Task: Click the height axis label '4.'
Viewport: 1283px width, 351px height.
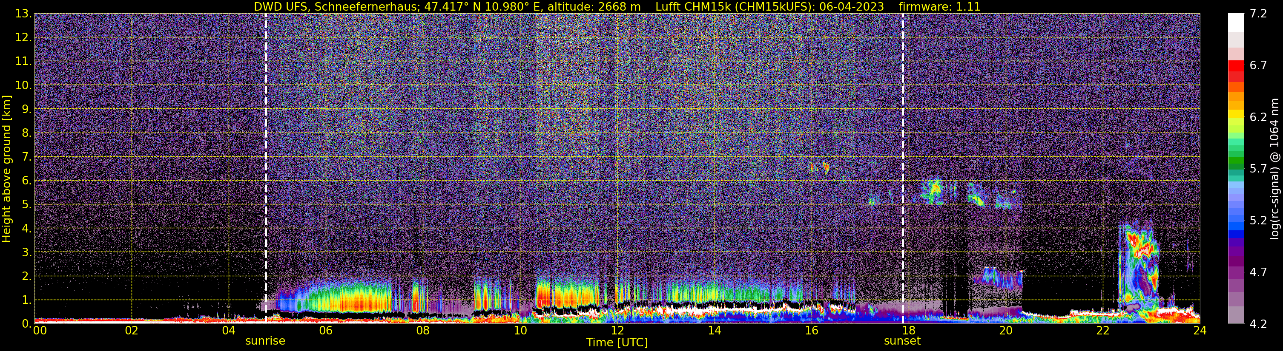Action: [26, 229]
